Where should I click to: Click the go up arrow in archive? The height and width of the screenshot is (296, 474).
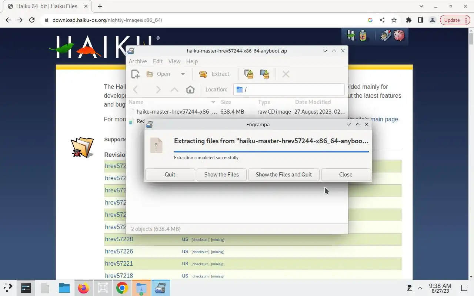pos(174,90)
